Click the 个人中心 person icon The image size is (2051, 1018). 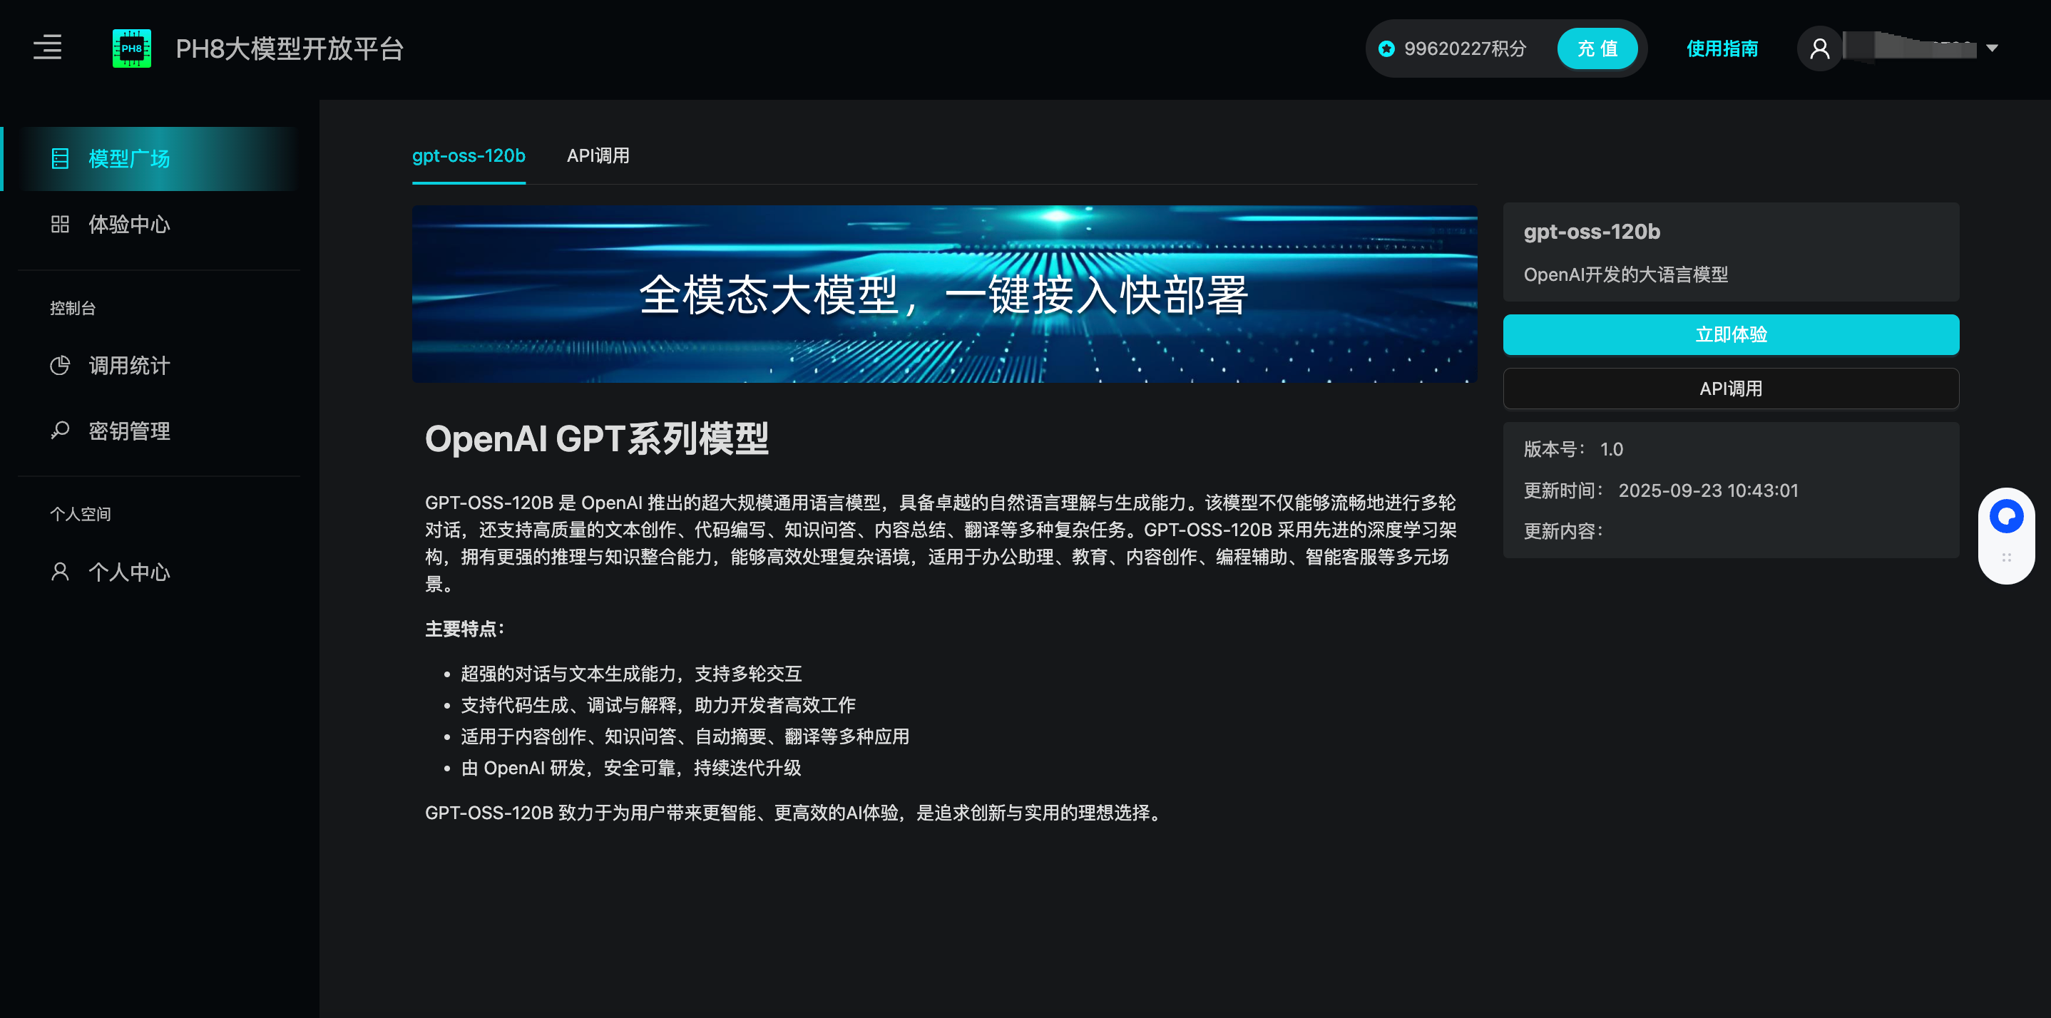point(60,572)
